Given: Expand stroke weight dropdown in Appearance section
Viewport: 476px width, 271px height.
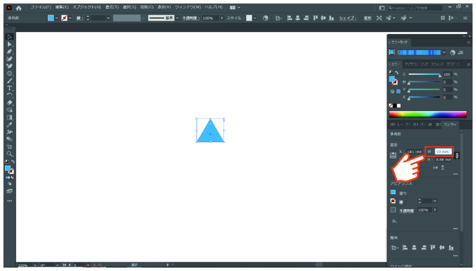Looking at the screenshot, I should pos(435,201).
